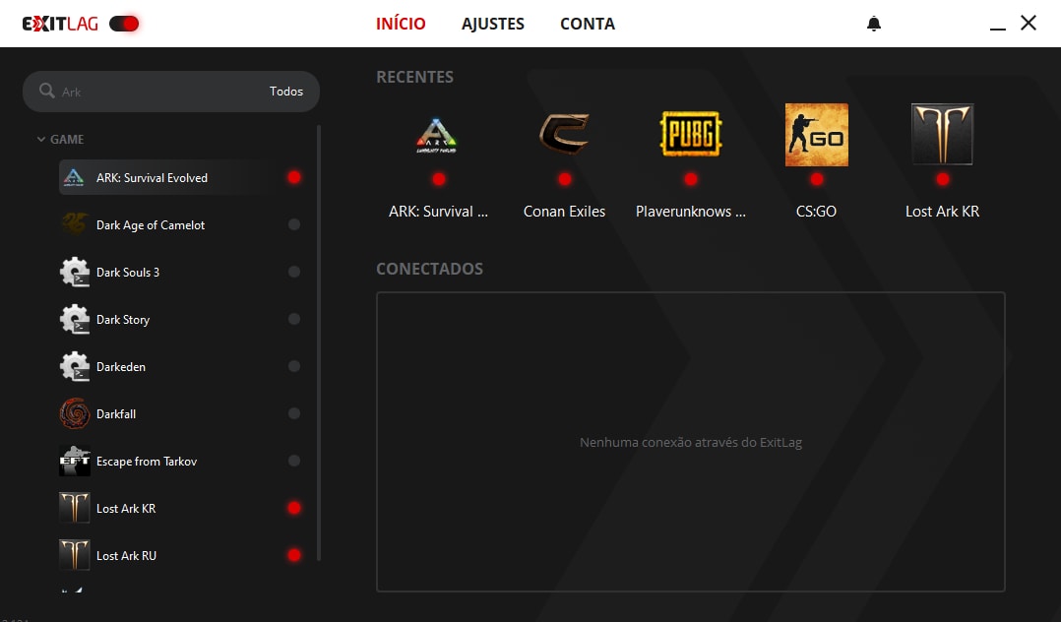Open the Todos filter dropdown
This screenshot has width=1061, height=622.
[x=286, y=92]
